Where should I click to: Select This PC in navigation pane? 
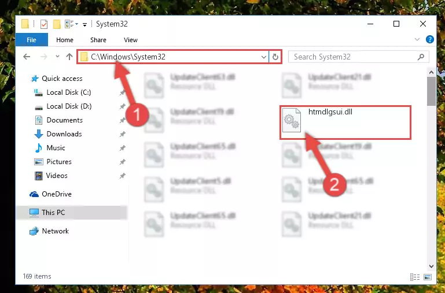pyautogui.click(x=72, y=213)
